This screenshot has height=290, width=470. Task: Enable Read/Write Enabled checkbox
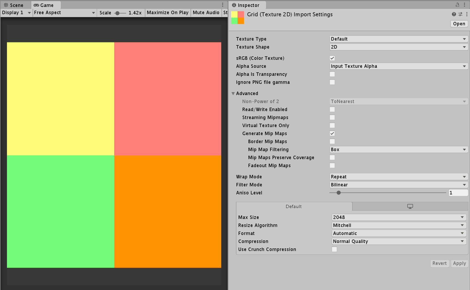332,109
